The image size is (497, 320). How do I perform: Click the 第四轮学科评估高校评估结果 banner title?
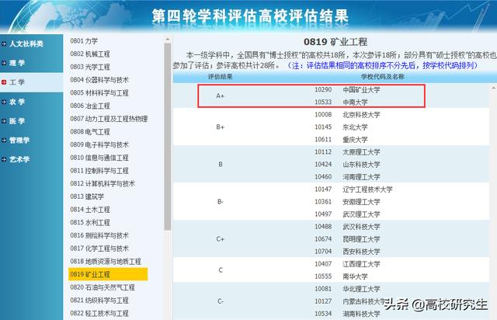coord(250,16)
